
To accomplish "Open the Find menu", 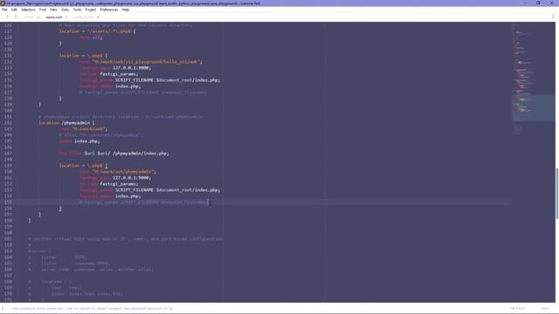I will pos(43,10).
